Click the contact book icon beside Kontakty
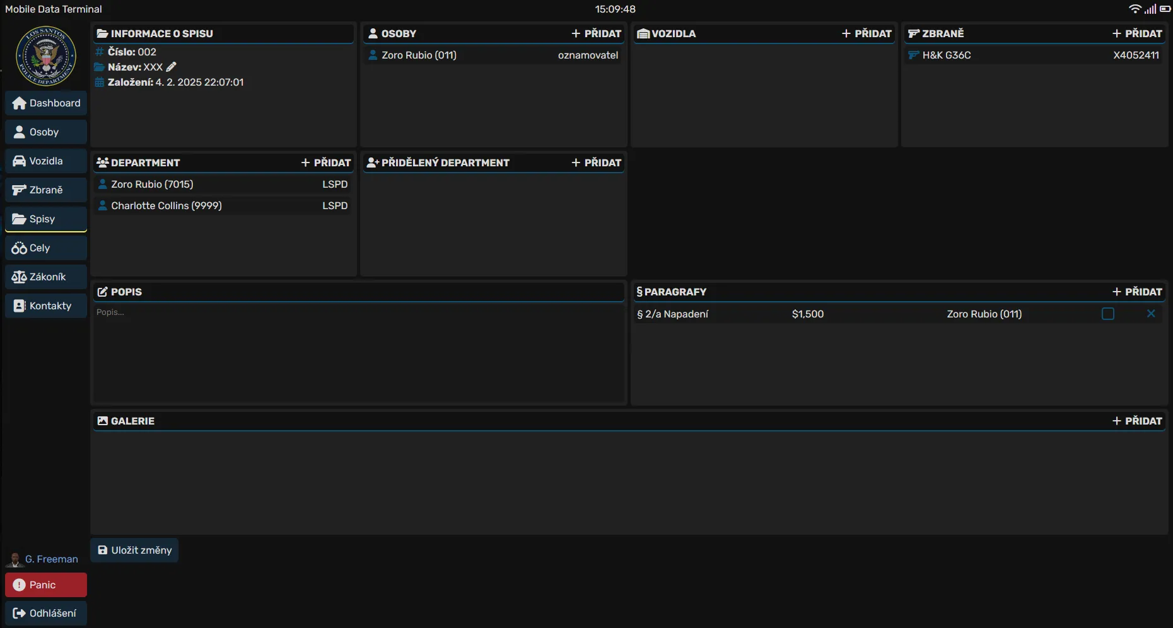The width and height of the screenshot is (1173, 628). 20,306
